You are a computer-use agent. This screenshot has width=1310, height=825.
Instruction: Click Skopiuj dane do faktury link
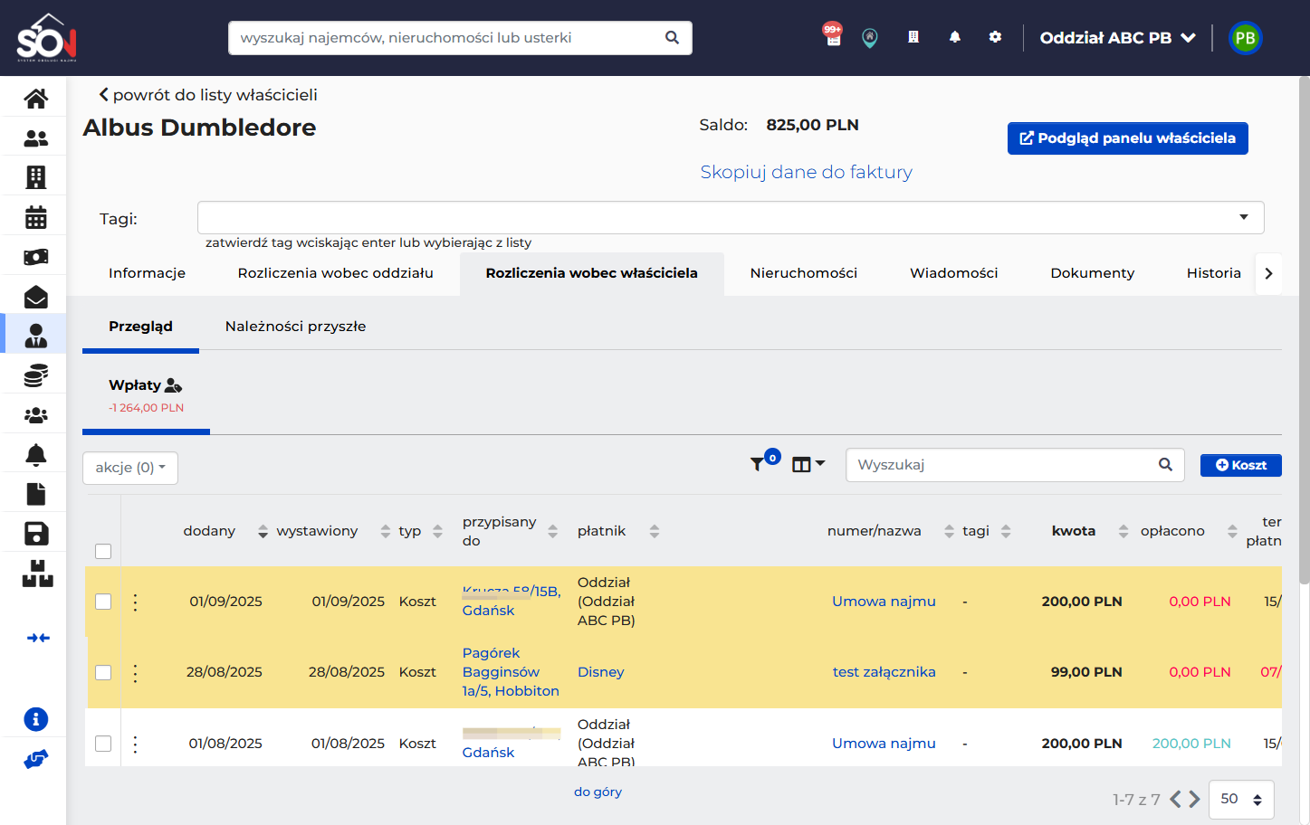806,172
